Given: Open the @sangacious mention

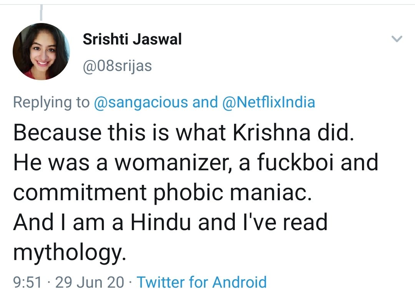Looking at the screenshot, I should click(141, 102).
